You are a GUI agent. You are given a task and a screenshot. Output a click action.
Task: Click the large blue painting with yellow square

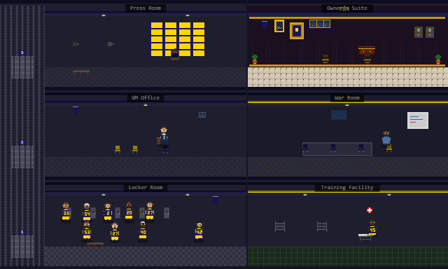point(297,31)
